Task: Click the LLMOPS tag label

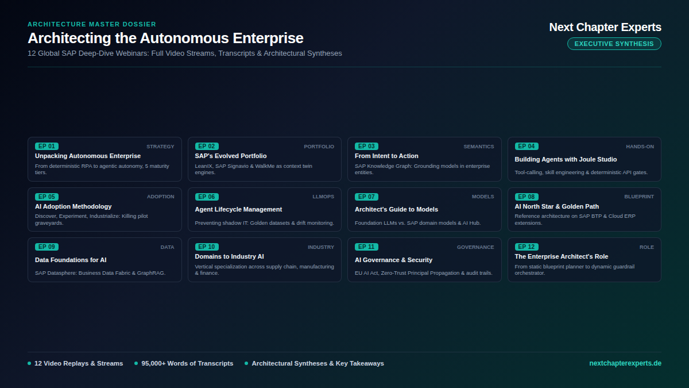Action: point(323,197)
